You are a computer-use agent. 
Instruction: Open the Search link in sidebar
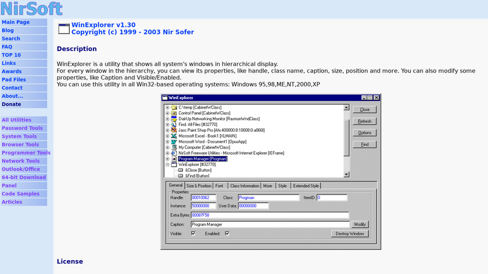(11, 38)
